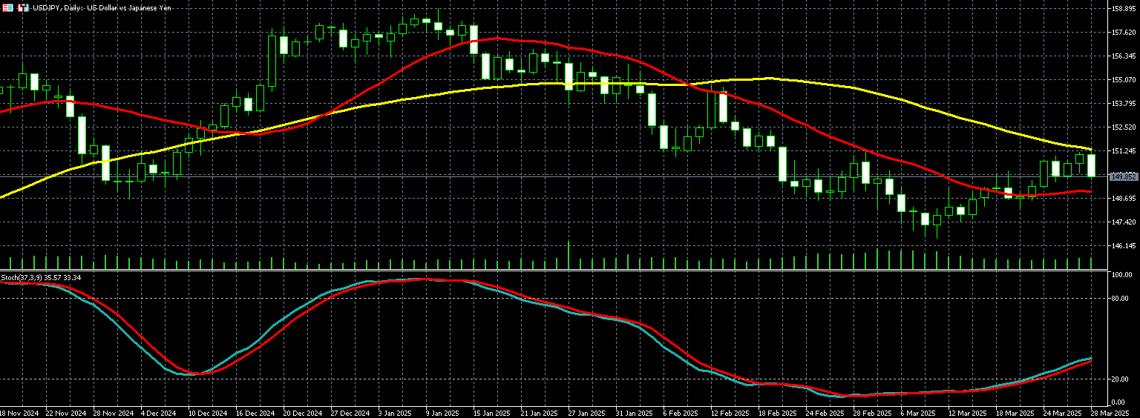Select the current price tag 149.852
This screenshot has width=1140, height=418.
pyautogui.click(x=1123, y=177)
